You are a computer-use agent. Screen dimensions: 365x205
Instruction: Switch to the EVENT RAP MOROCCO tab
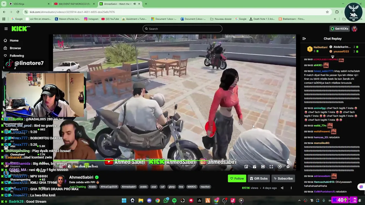pos(74,4)
